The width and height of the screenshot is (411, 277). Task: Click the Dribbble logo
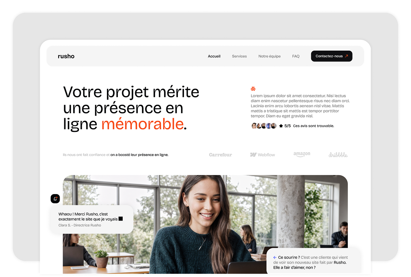338,155
